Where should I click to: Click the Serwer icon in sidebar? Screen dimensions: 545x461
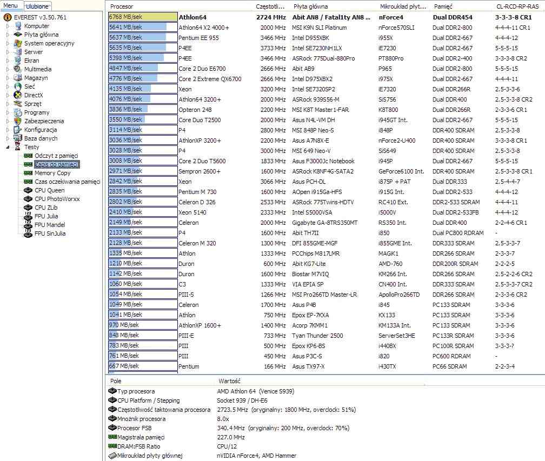[x=18, y=52]
